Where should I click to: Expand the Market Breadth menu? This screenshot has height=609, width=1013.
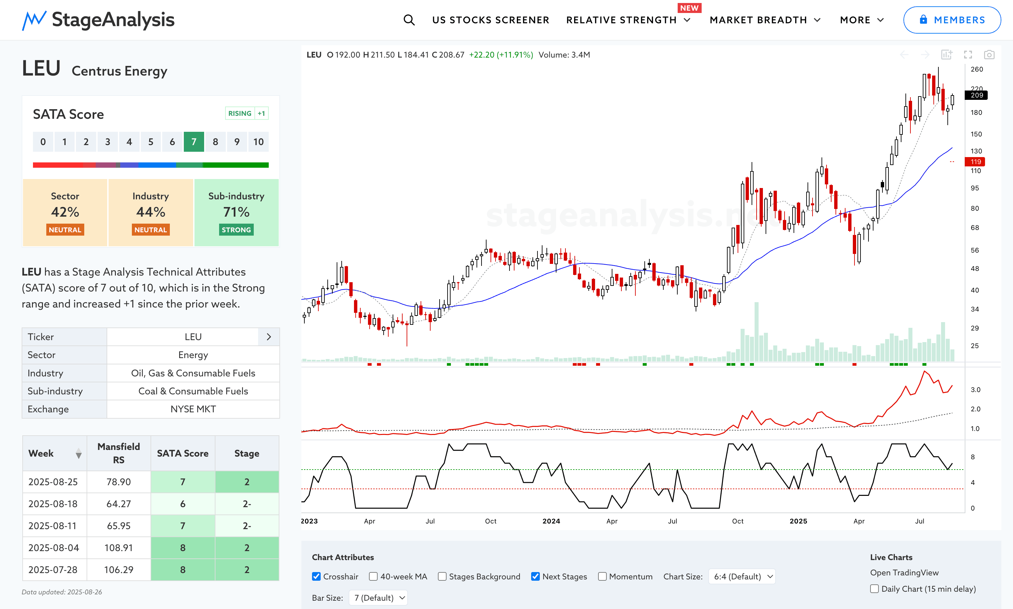point(765,20)
